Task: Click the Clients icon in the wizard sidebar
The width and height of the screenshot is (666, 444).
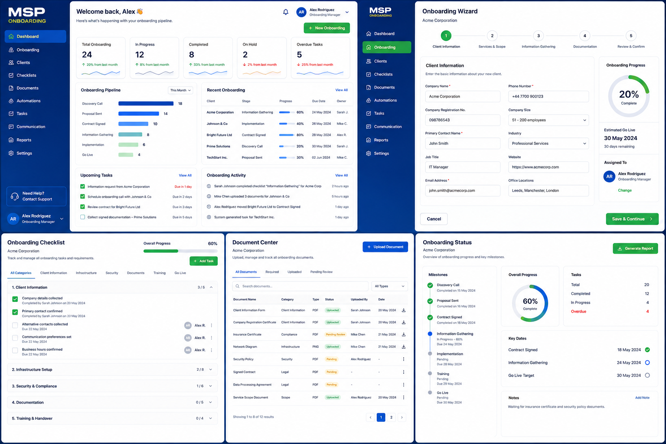Action: click(369, 61)
